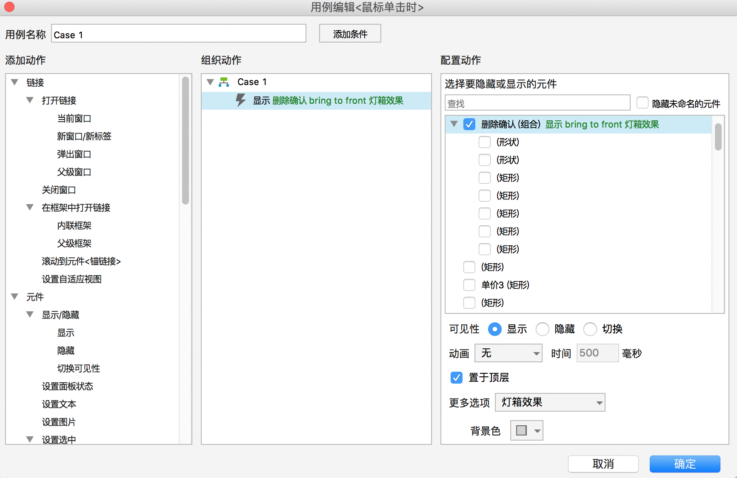Select the 内联框架 action

tap(74, 225)
